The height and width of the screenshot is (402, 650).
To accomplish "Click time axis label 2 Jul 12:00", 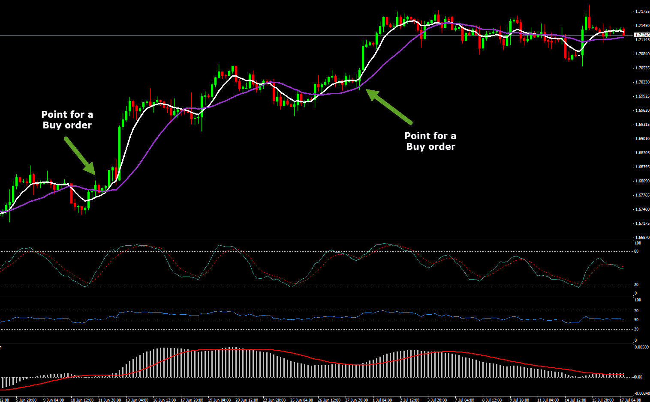I will pyautogui.click(x=410, y=400).
